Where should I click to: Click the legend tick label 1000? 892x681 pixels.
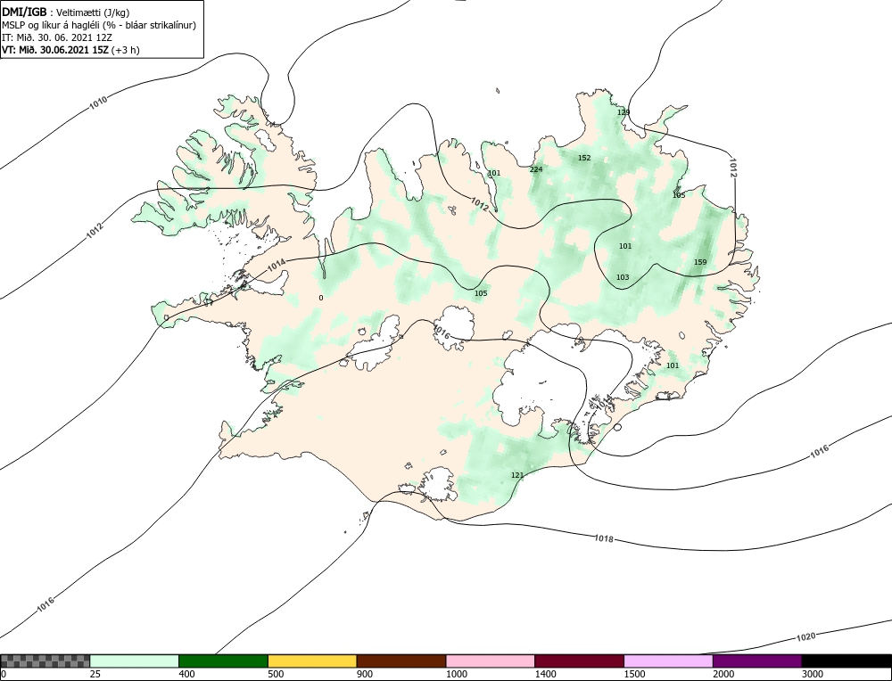click(456, 674)
